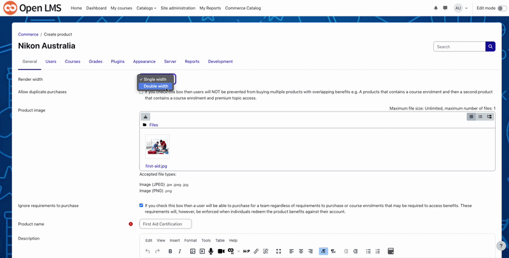
Task: Toggle fullscreen mode in editor
Action: pyautogui.click(x=278, y=251)
